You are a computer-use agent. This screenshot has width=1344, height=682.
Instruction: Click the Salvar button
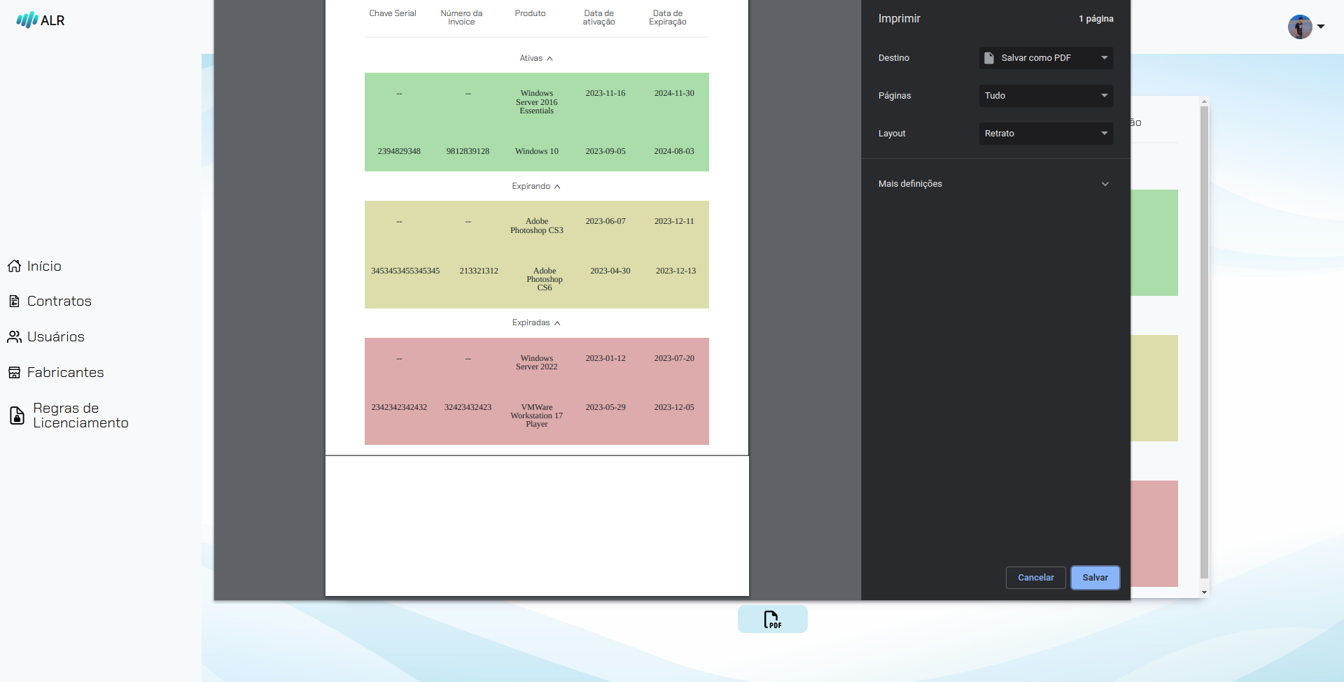(x=1095, y=578)
